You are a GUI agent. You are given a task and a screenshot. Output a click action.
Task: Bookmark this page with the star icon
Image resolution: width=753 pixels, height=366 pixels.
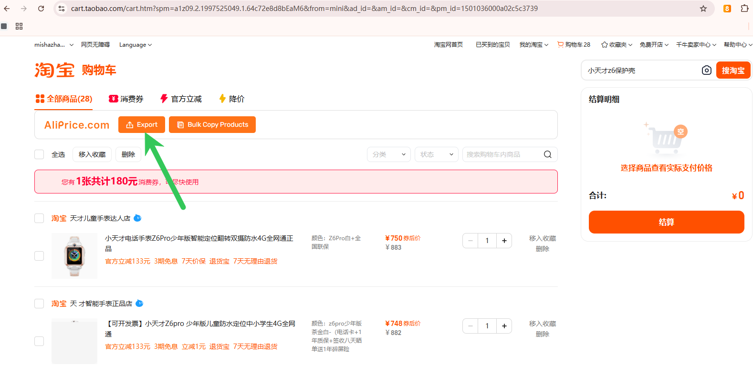pos(703,9)
